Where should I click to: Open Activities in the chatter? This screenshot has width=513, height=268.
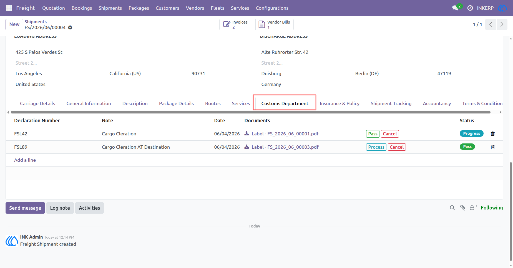coord(89,208)
